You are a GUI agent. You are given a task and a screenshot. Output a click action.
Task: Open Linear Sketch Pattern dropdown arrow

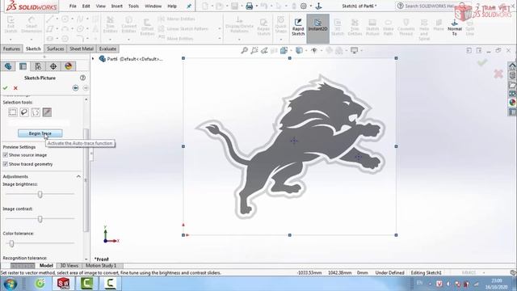tap(220, 29)
